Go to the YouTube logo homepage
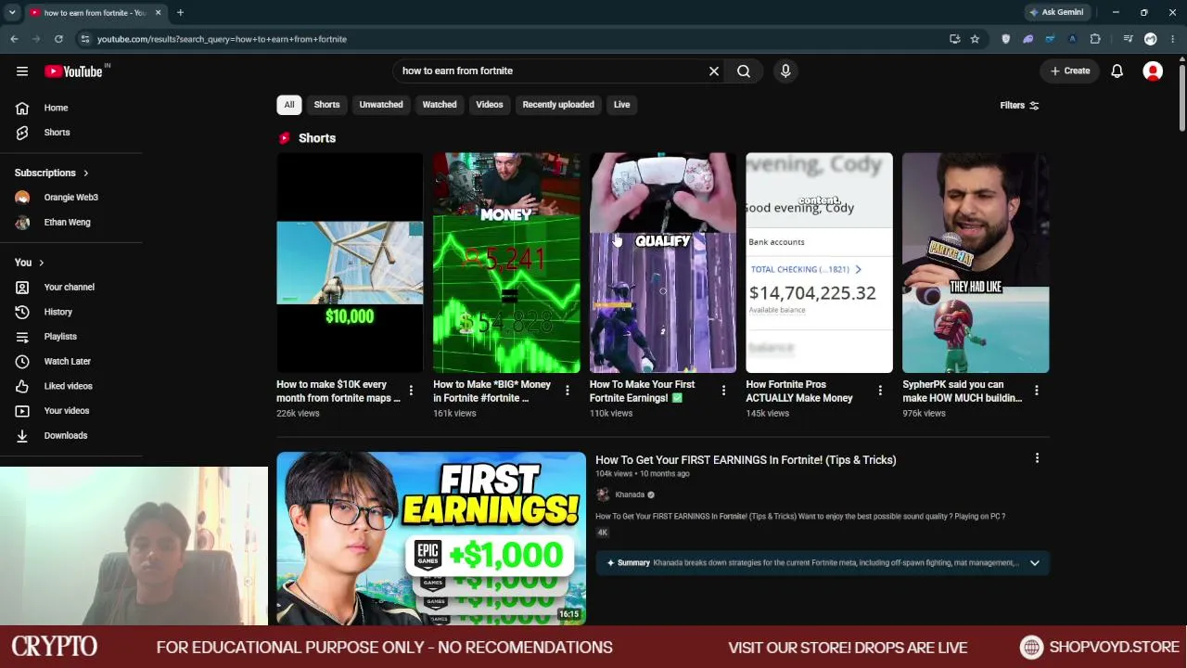The image size is (1187, 668). click(x=73, y=71)
